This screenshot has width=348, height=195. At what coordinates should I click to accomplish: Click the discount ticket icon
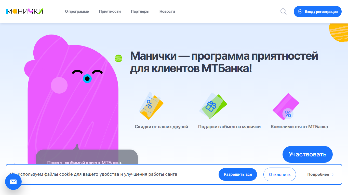click(x=151, y=106)
